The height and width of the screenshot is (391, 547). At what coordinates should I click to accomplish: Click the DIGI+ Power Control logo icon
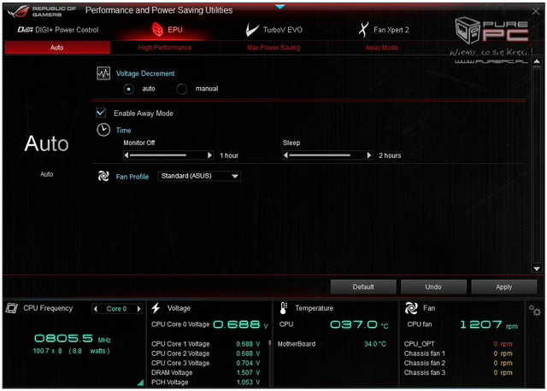coord(26,30)
